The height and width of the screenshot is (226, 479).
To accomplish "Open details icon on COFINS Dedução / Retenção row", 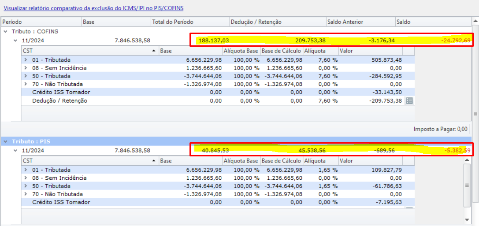I will coord(409,100).
